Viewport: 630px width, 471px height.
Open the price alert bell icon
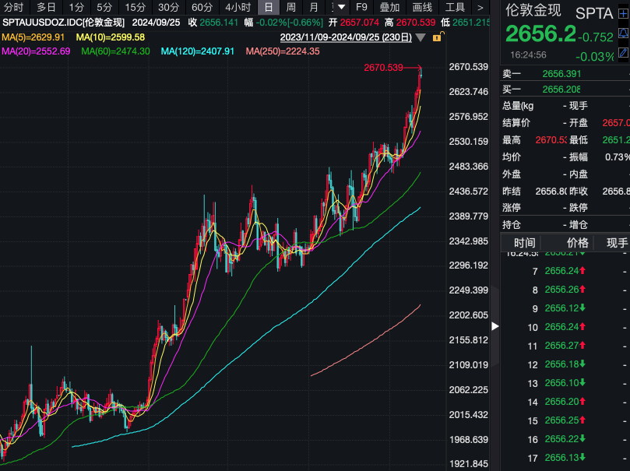[x=623, y=33]
